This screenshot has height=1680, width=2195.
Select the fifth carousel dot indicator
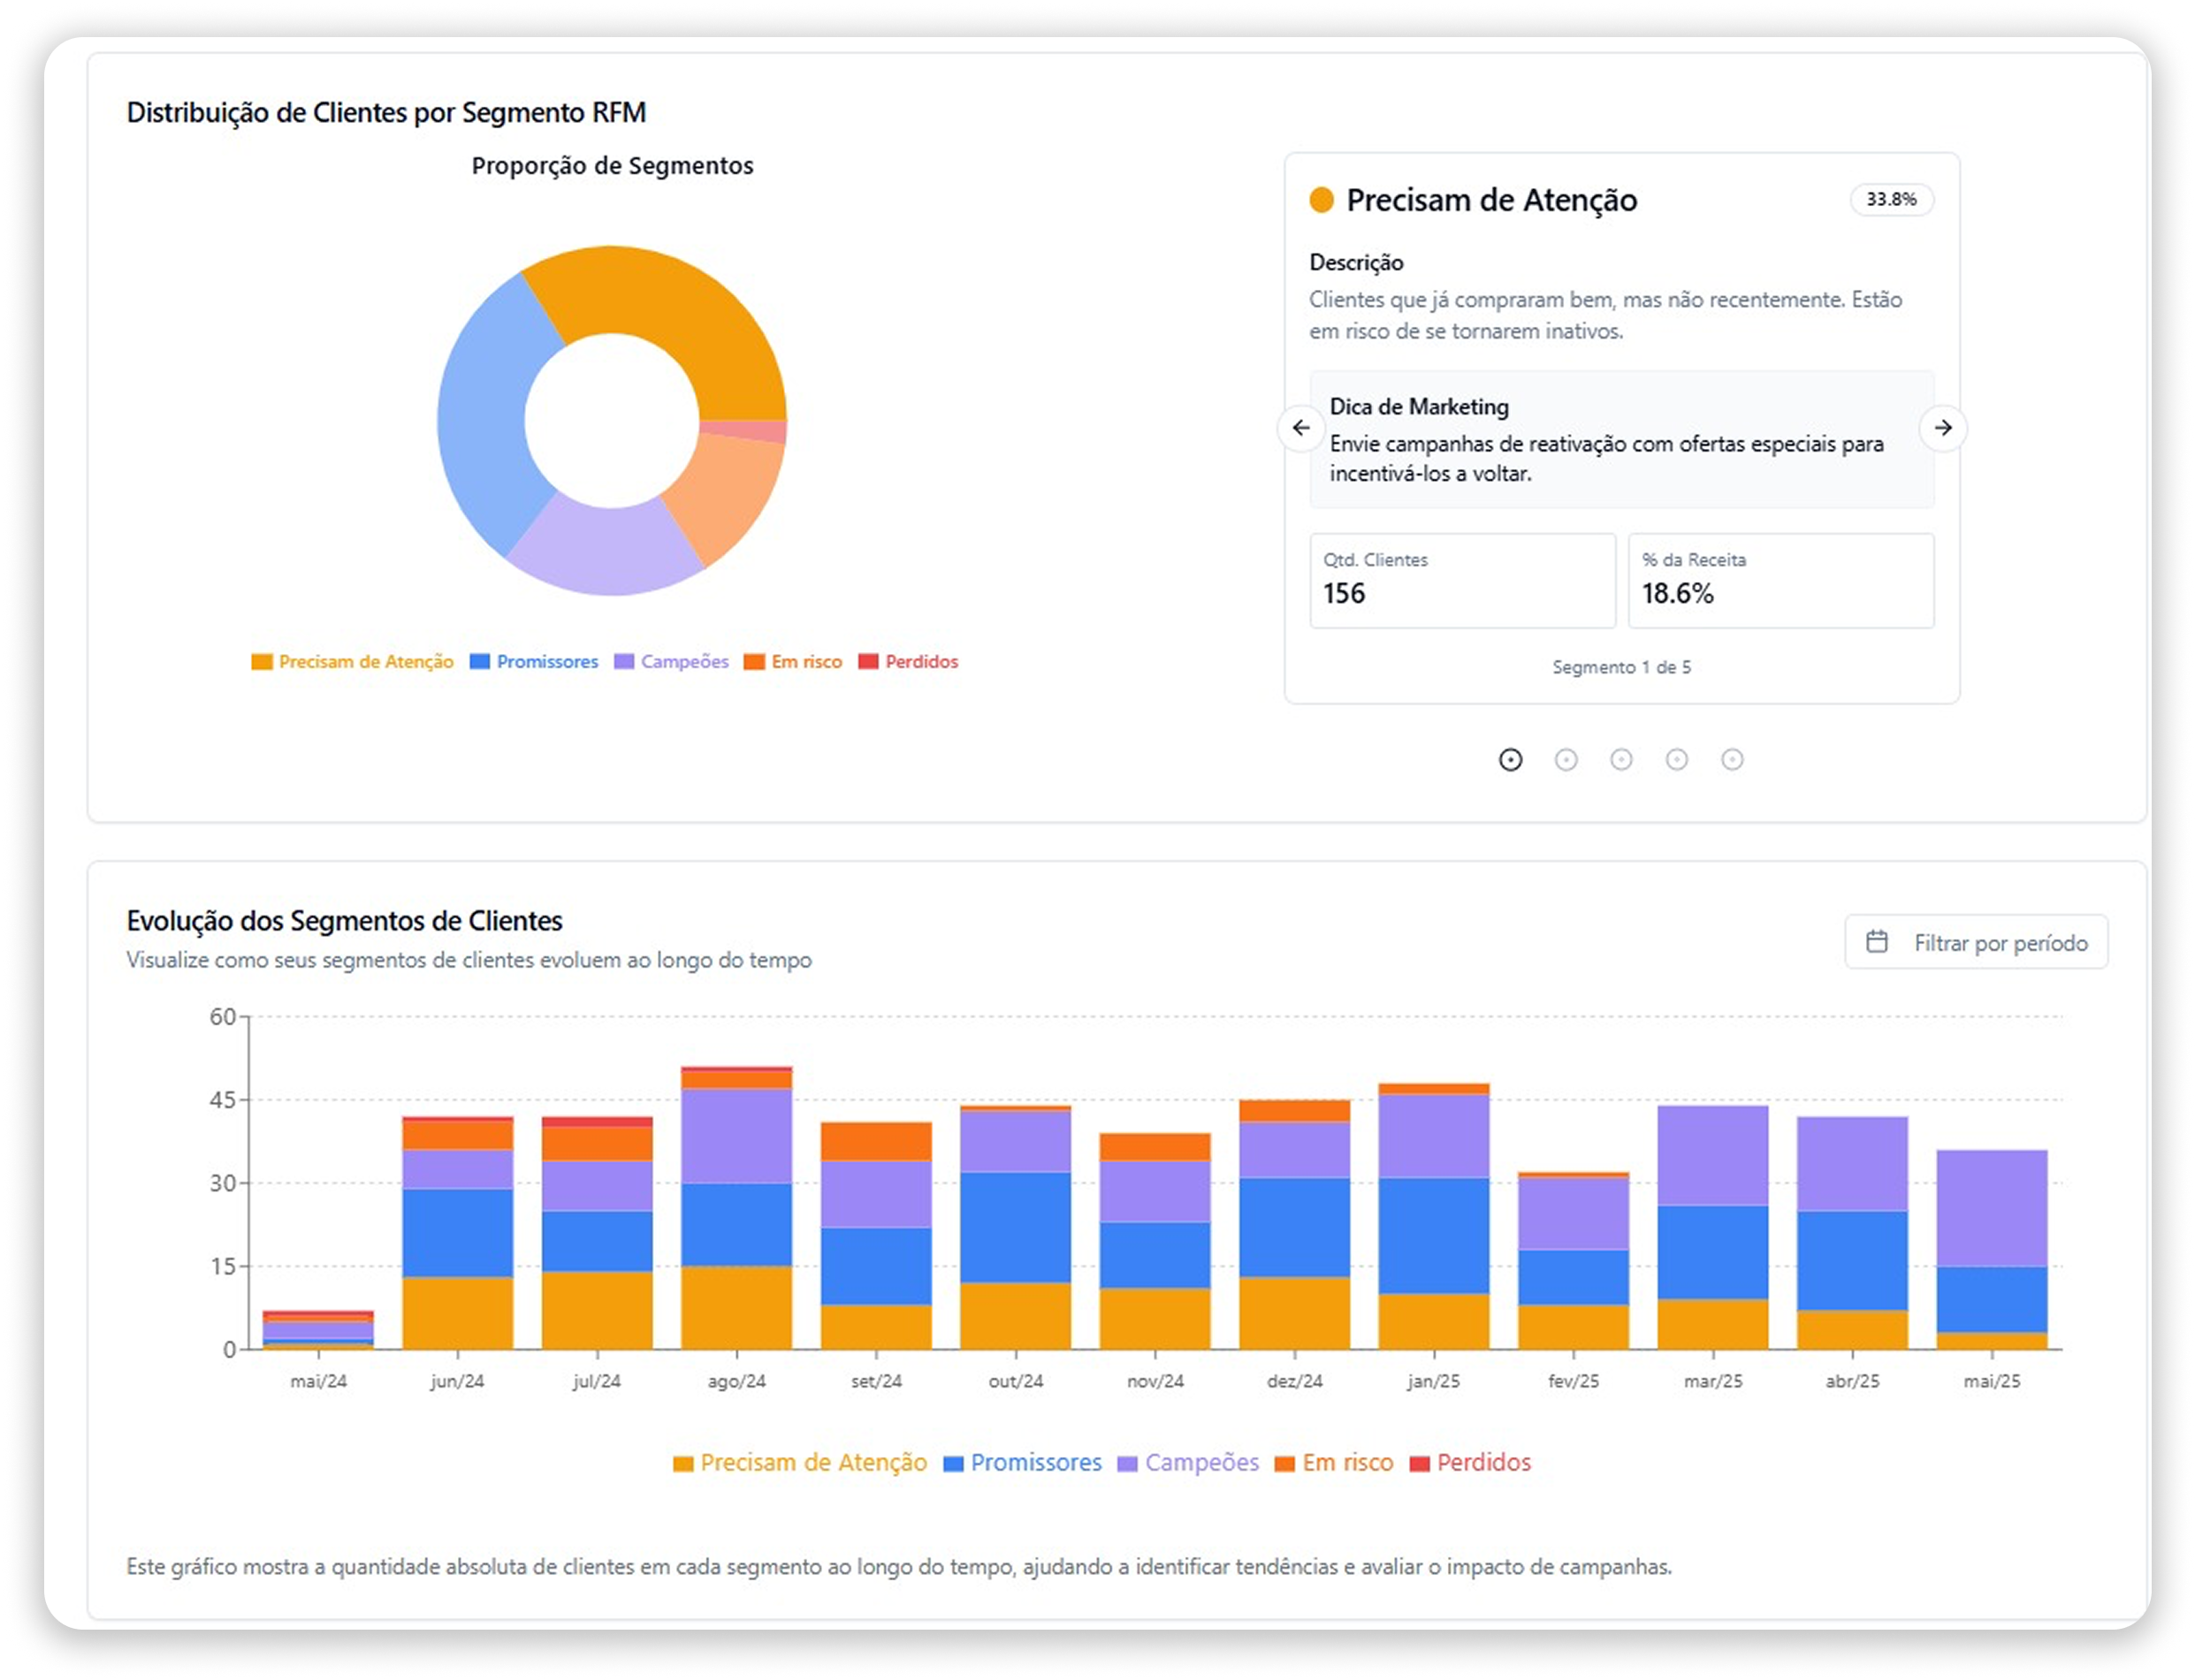coord(1732,760)
